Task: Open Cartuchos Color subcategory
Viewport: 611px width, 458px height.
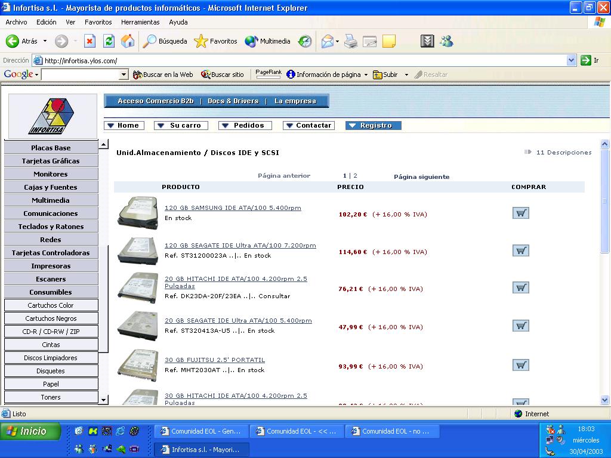Action: (x=51, y=305)
